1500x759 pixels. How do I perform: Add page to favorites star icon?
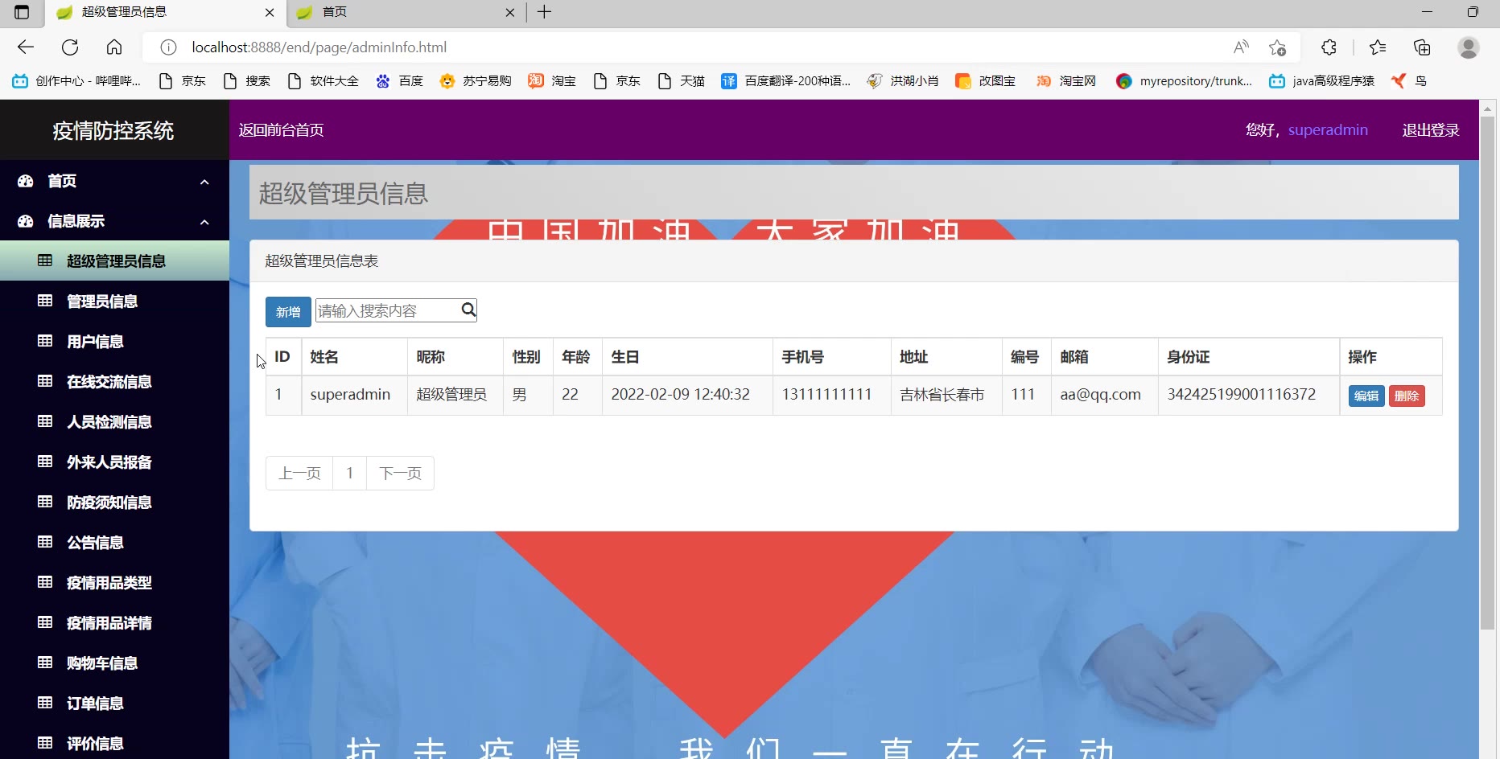(1277, 47)
